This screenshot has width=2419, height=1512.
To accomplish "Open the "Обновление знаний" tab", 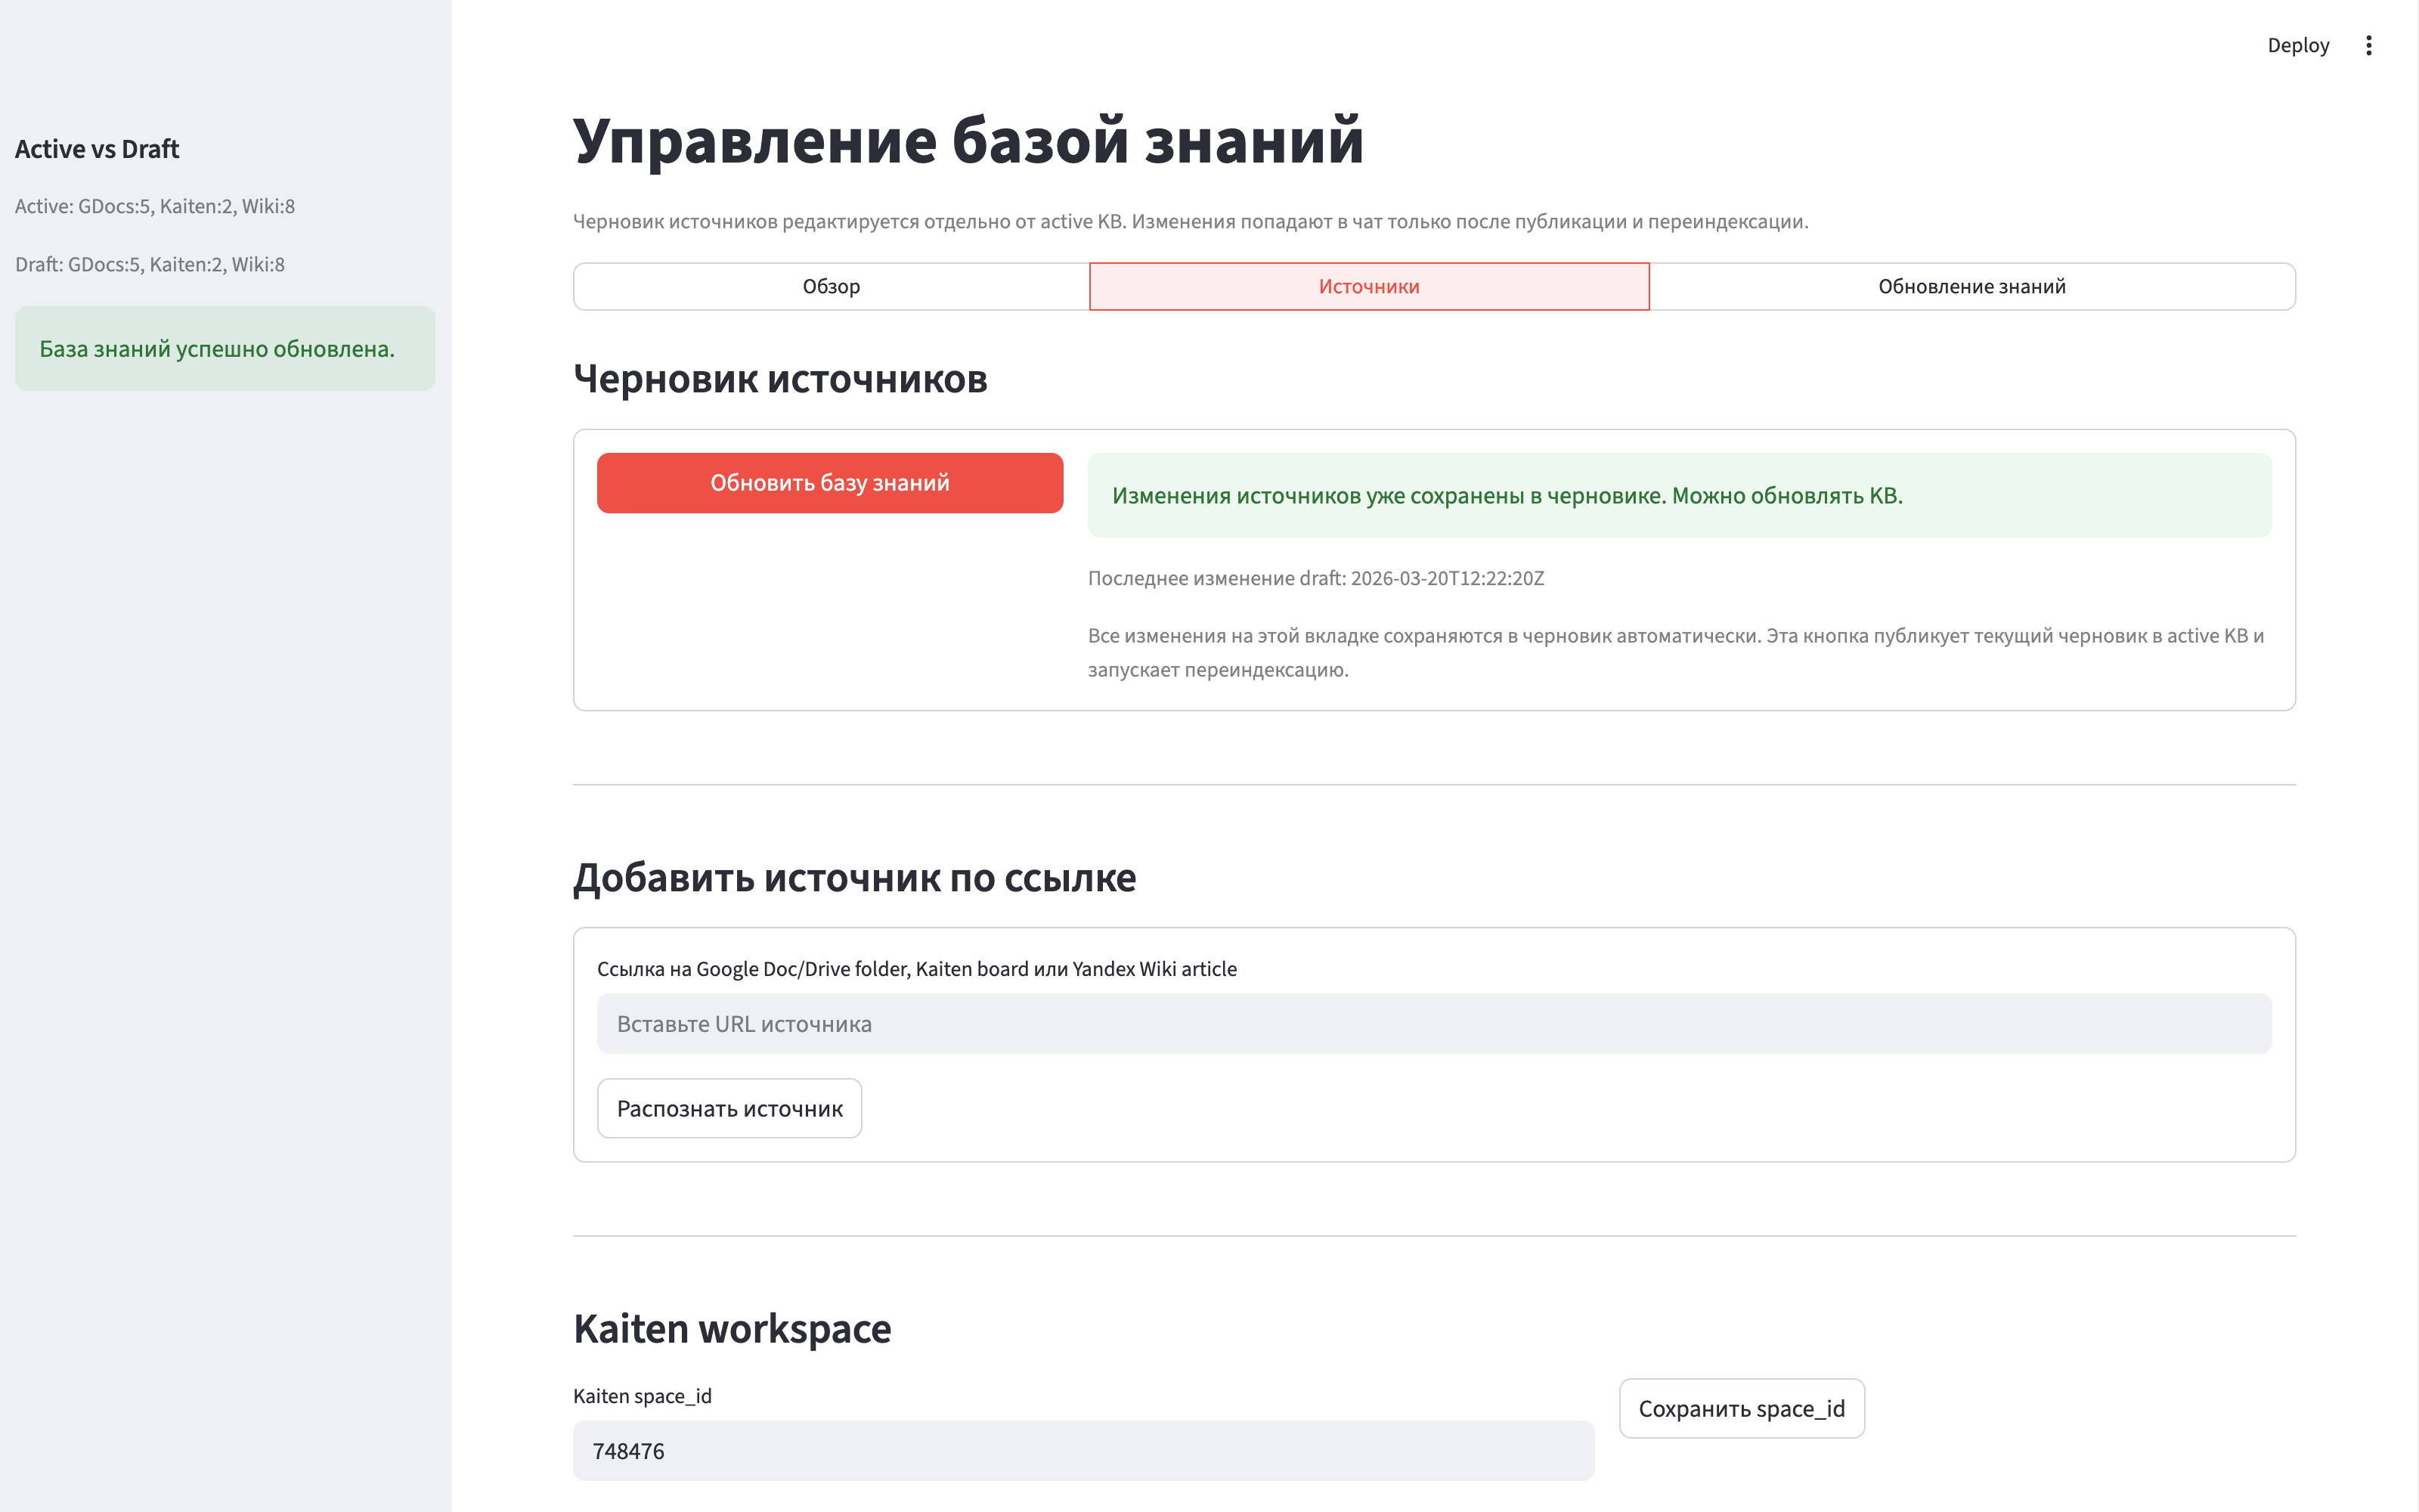I will (1971, 286).
